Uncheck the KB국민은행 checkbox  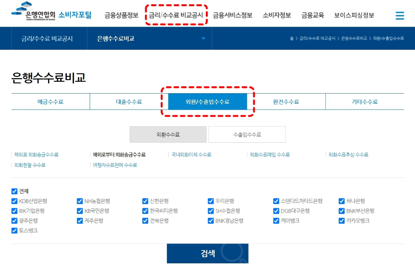tap(80, 211)
